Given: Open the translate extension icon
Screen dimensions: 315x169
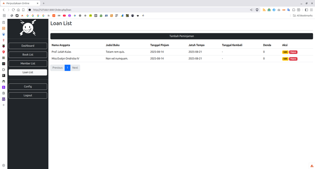Looking at the screenshot, I should coord(289,10).
